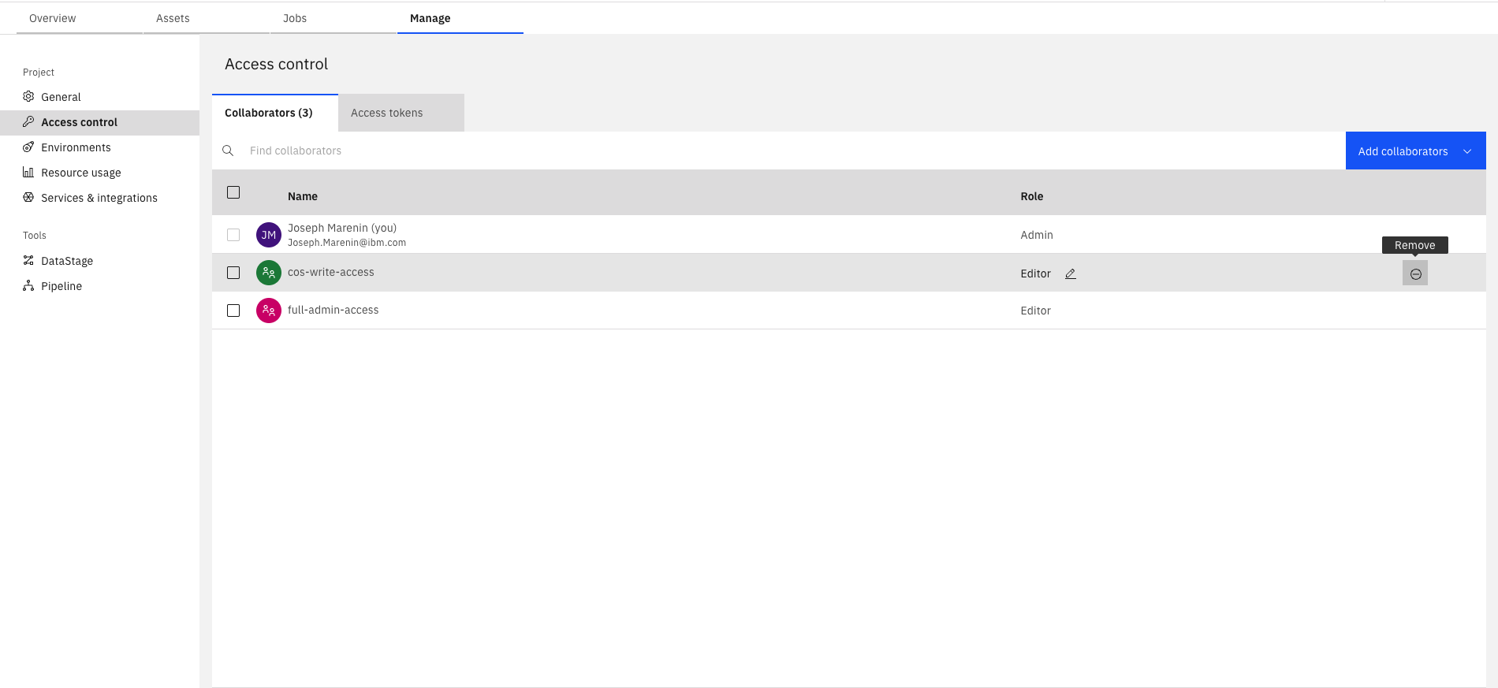Click the Access control key icon

(x=28, y=122)
